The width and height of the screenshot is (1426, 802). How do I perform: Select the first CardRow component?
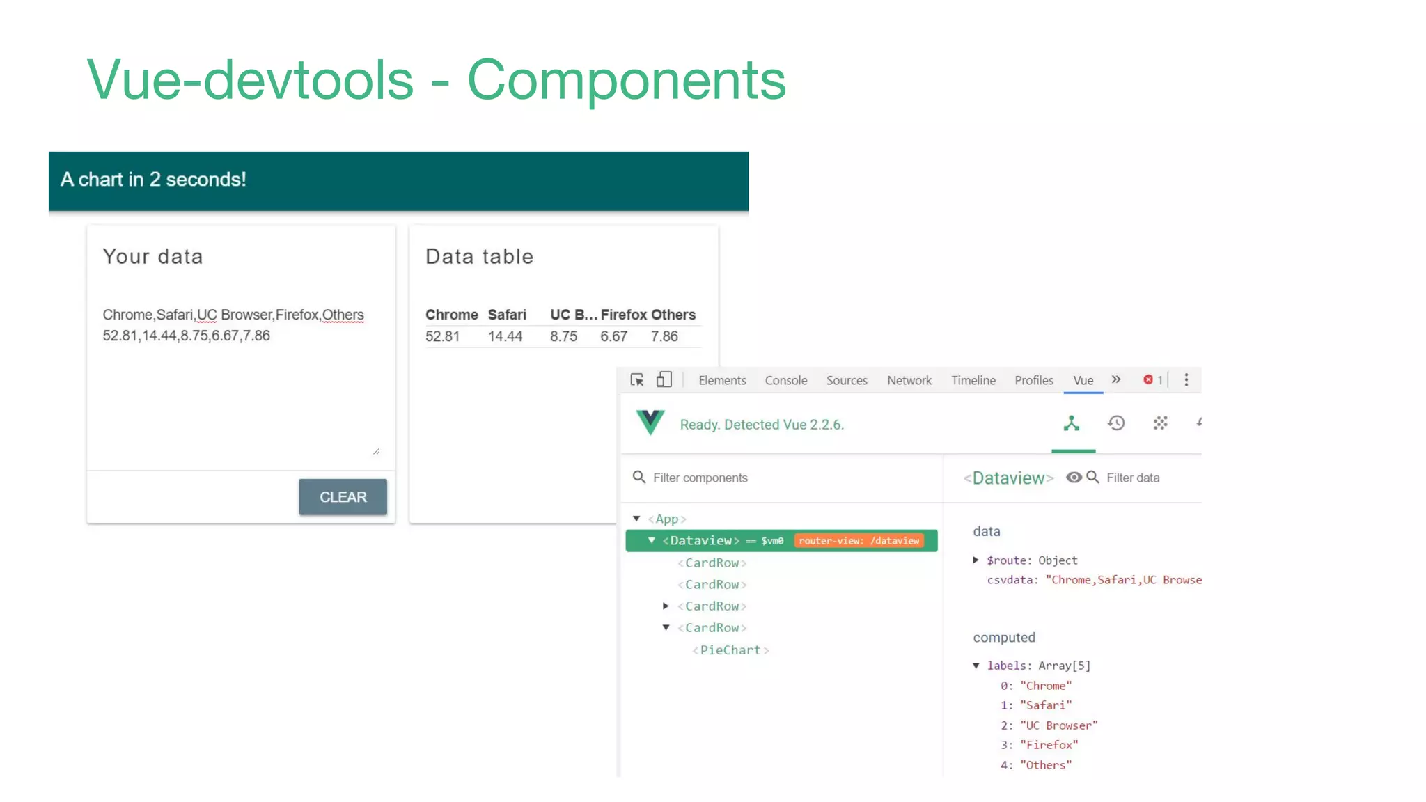(x=712, y=563)
